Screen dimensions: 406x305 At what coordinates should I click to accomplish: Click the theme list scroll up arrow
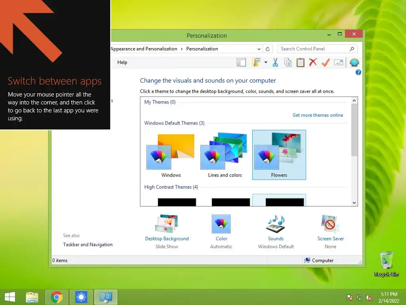pos(354,100)
